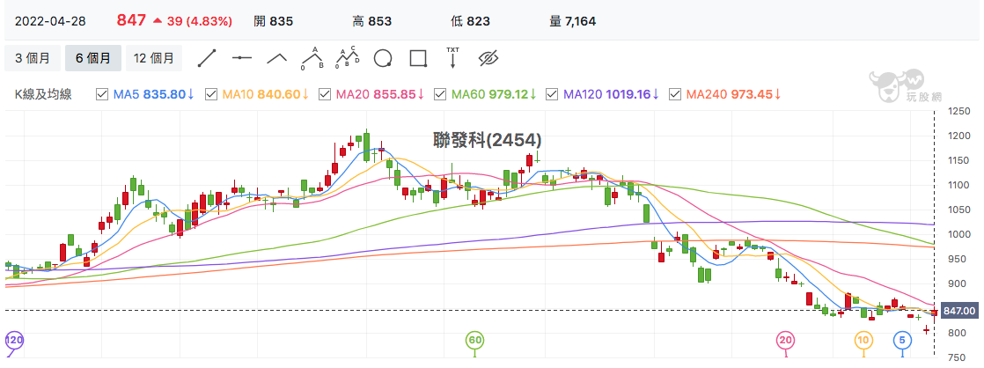Select the trend line drawing tool
The image size is (984, 368).
207,58
